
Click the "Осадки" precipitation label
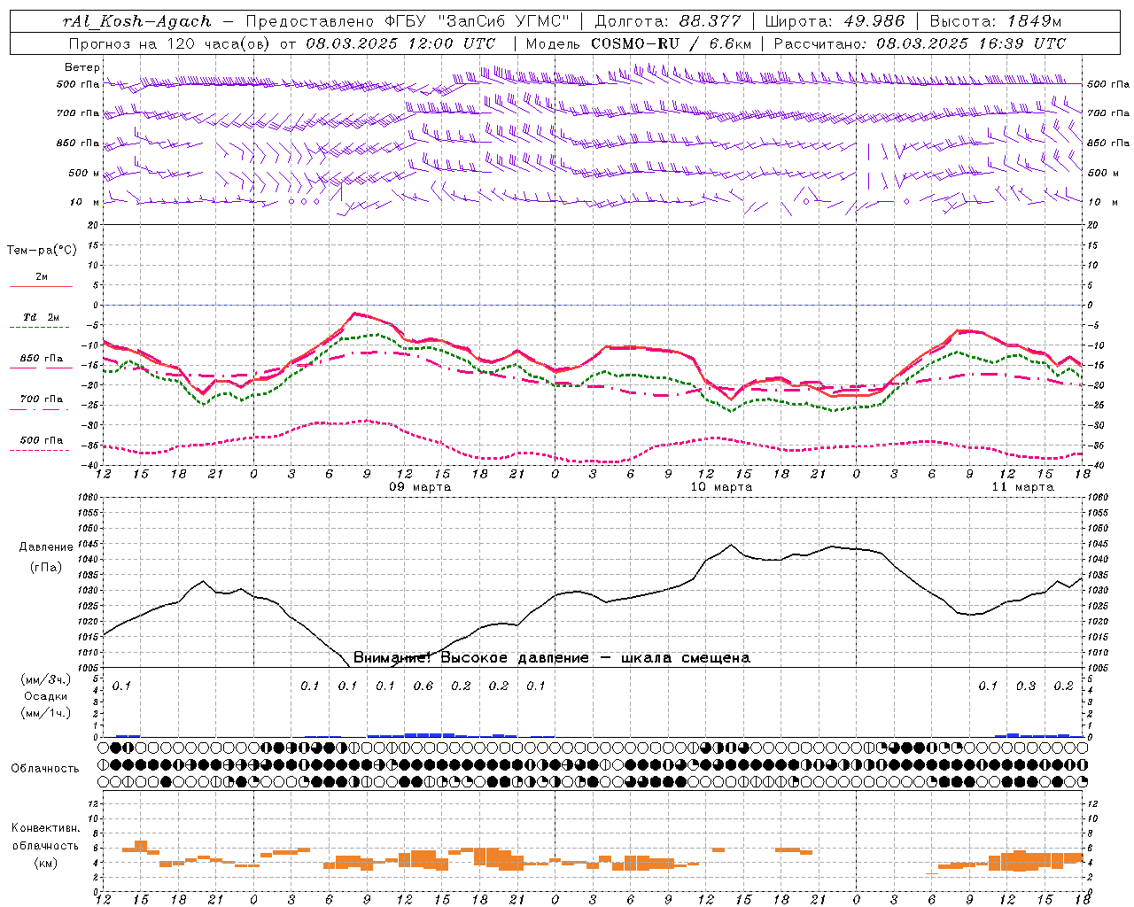click(x=46, y=696)
